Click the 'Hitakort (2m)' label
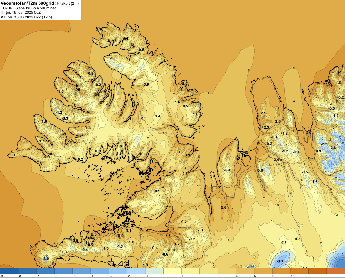 (68, 3)
